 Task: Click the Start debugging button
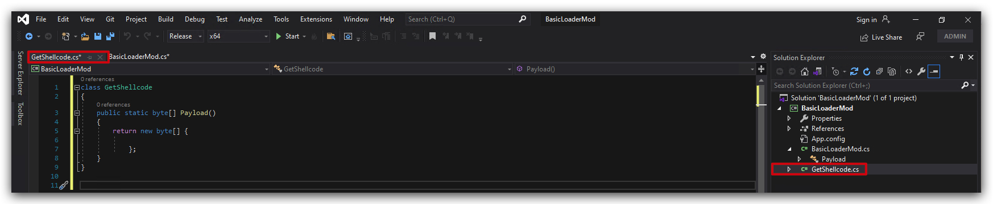(288, 36)
